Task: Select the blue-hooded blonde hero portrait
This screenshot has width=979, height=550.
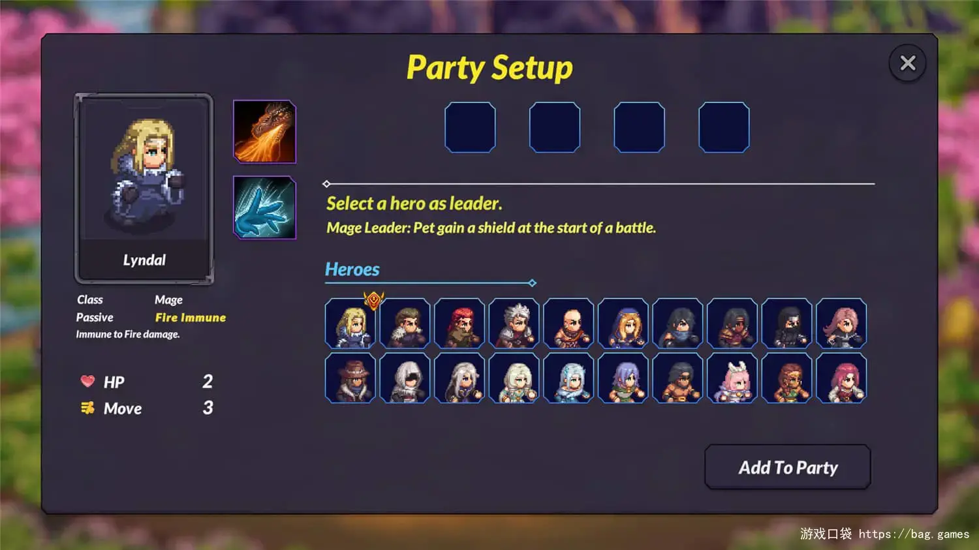Action: 623,324
